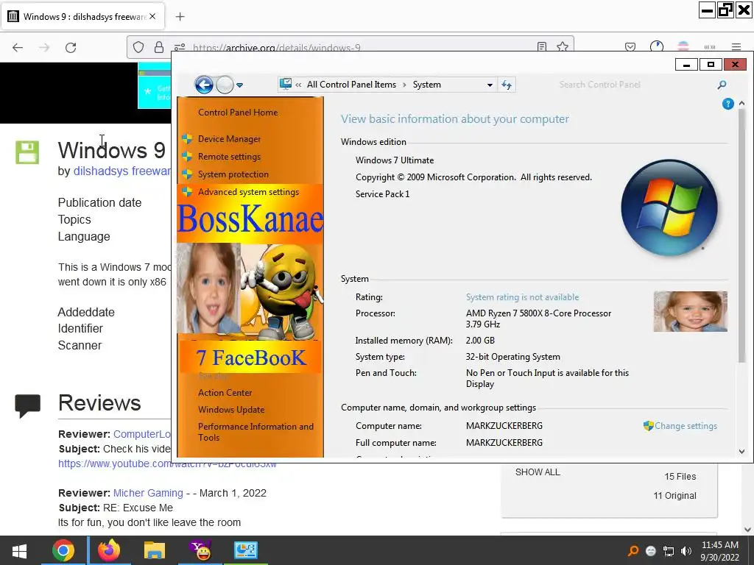The width and height of the screenshot is (754, 565).
Task: Open the Firefox hamburger menu
Action: click(736, 46)
